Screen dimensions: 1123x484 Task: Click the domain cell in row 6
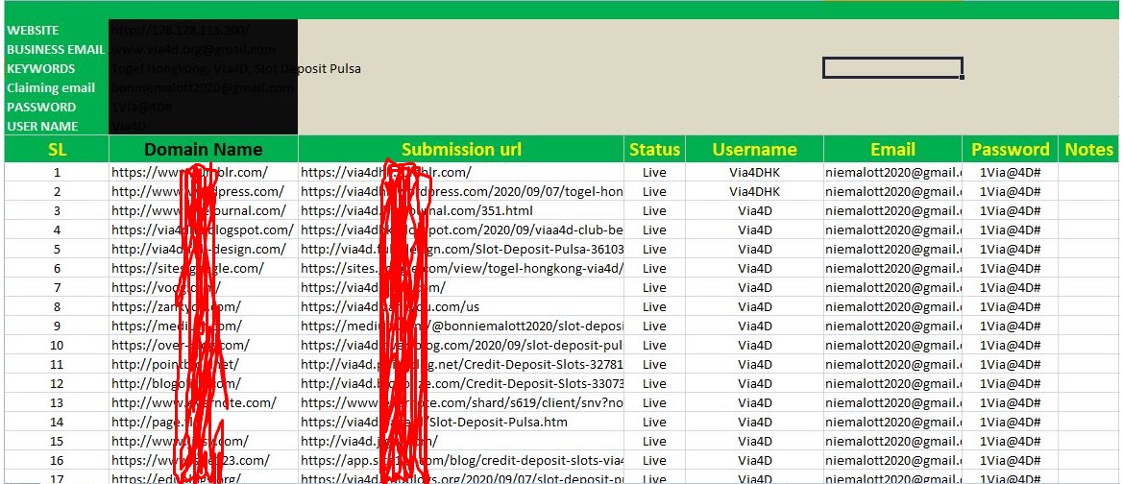pos(204,268)
